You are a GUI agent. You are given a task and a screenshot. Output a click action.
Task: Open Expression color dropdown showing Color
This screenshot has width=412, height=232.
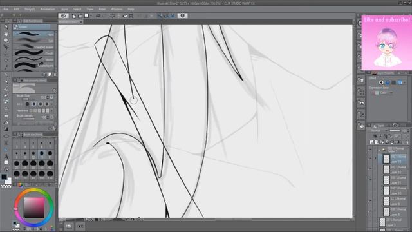click(x=384, y=93)
